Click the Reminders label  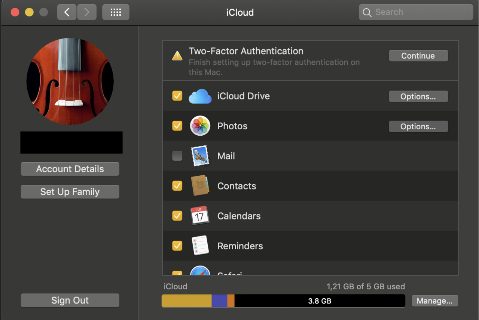pyautogui.click(x=240, y=246)
